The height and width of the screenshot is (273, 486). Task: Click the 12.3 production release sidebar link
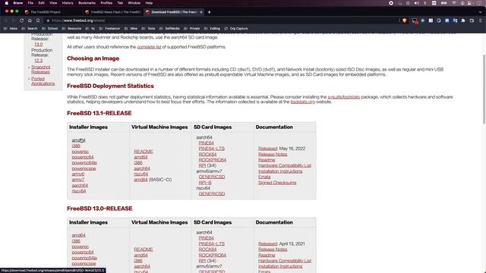click(x=39, y=61)
